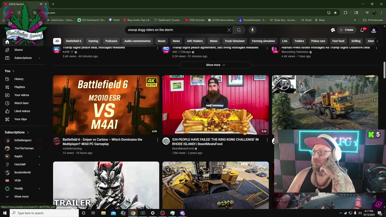
Task: Expand the Subscriptions section header
Action: click(x=17, y=132)
